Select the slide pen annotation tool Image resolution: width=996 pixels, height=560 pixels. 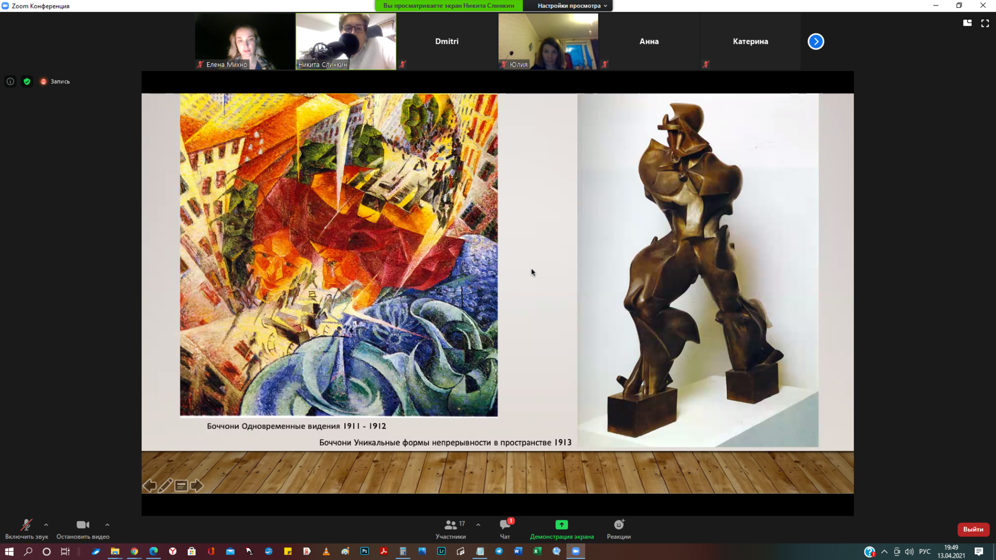(x=165, y=486)
